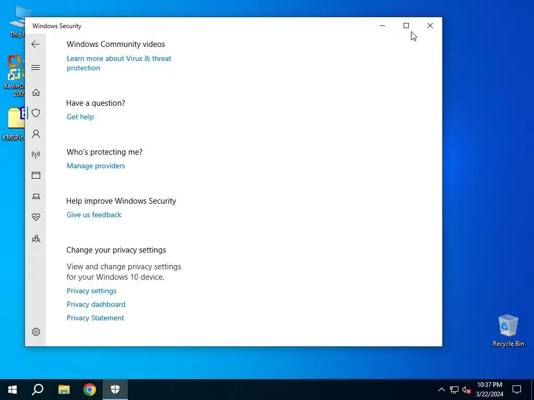Open App & browser control icon

click(36, 175)
